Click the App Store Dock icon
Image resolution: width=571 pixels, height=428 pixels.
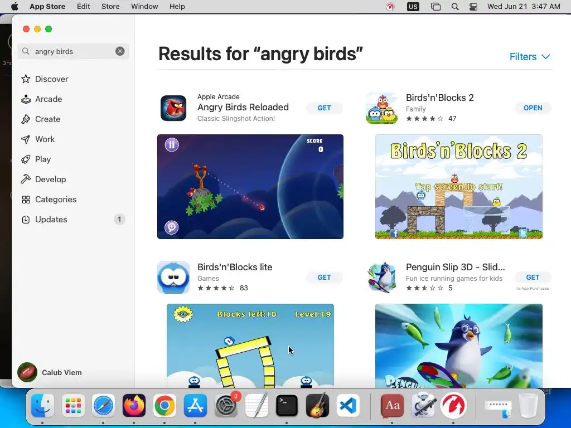point(195,406)
